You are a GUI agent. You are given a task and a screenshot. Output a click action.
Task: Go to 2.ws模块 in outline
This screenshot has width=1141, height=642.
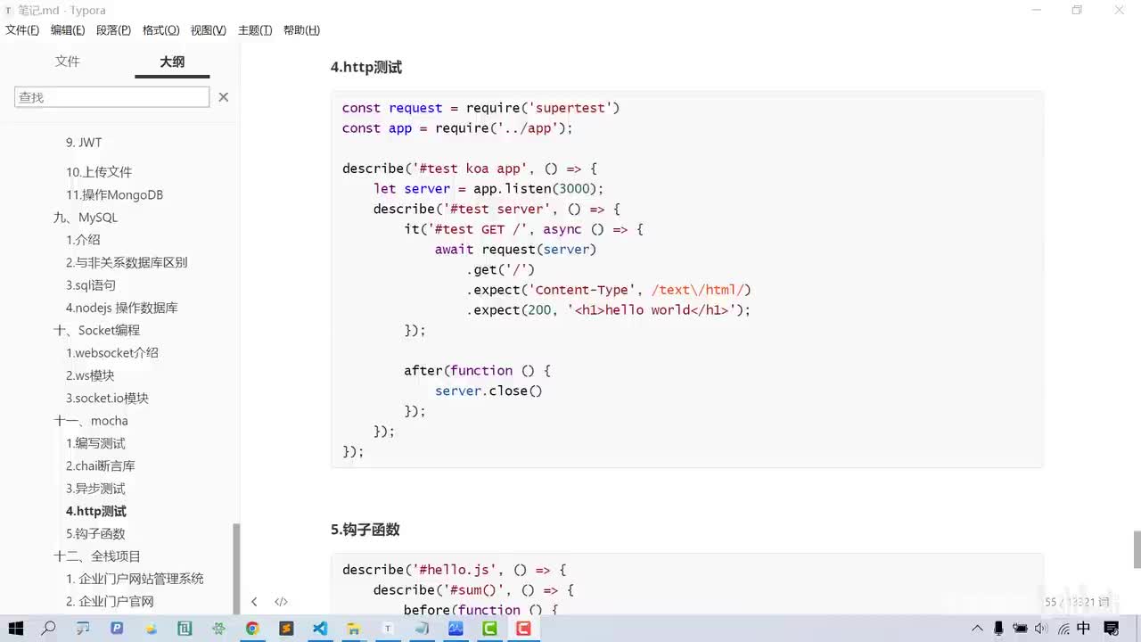pyautogui.click(x=90, y=375)
